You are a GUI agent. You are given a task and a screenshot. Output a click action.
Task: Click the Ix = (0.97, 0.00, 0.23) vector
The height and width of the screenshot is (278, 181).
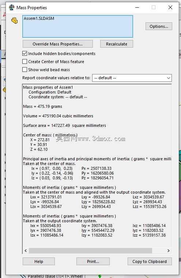point(52,168)
